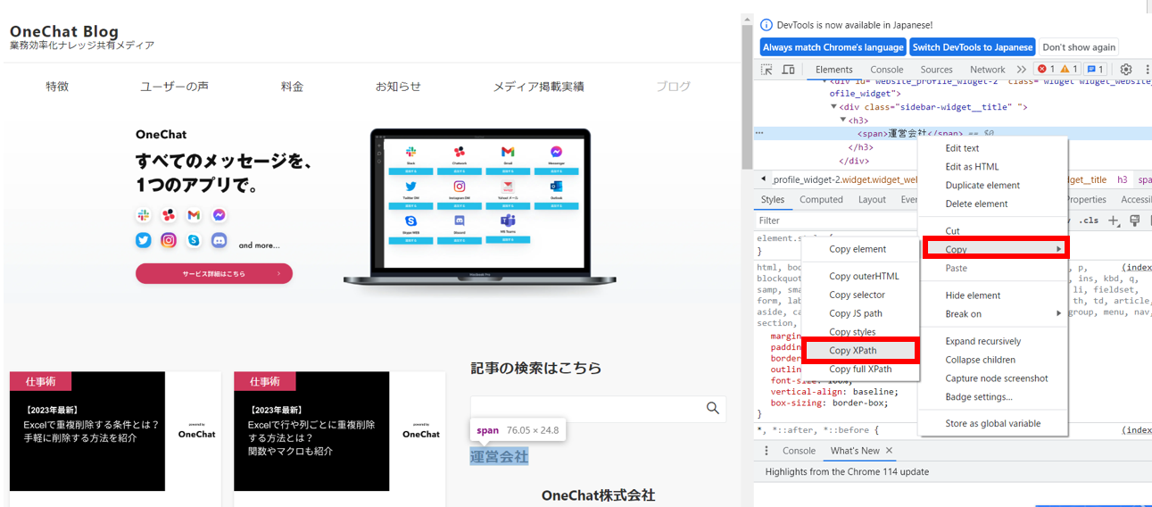Image resolution: width=1152 pixels, height=507 pixels.
Task: Open the ユーザーの声 nav link
Action: pyautogui.click(x=174, y=87)
